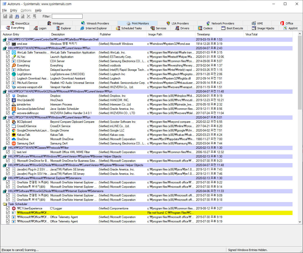The image size is (303, 253).
Task: Sort by the Image Path column header
Action: (x=171, y=34)
